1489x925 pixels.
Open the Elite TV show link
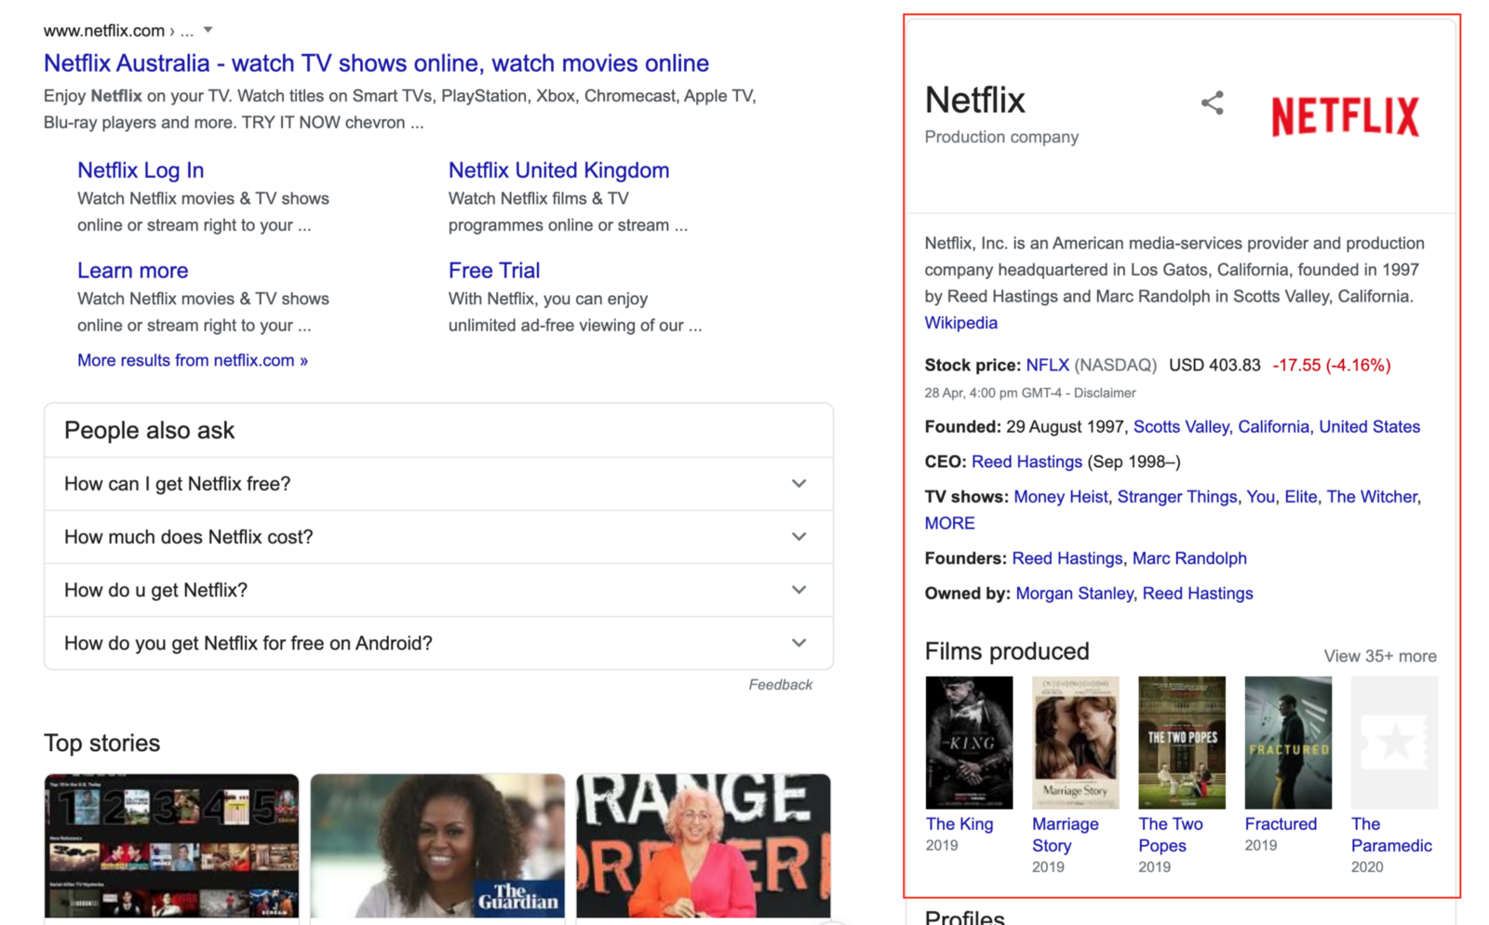point(1300,497)
